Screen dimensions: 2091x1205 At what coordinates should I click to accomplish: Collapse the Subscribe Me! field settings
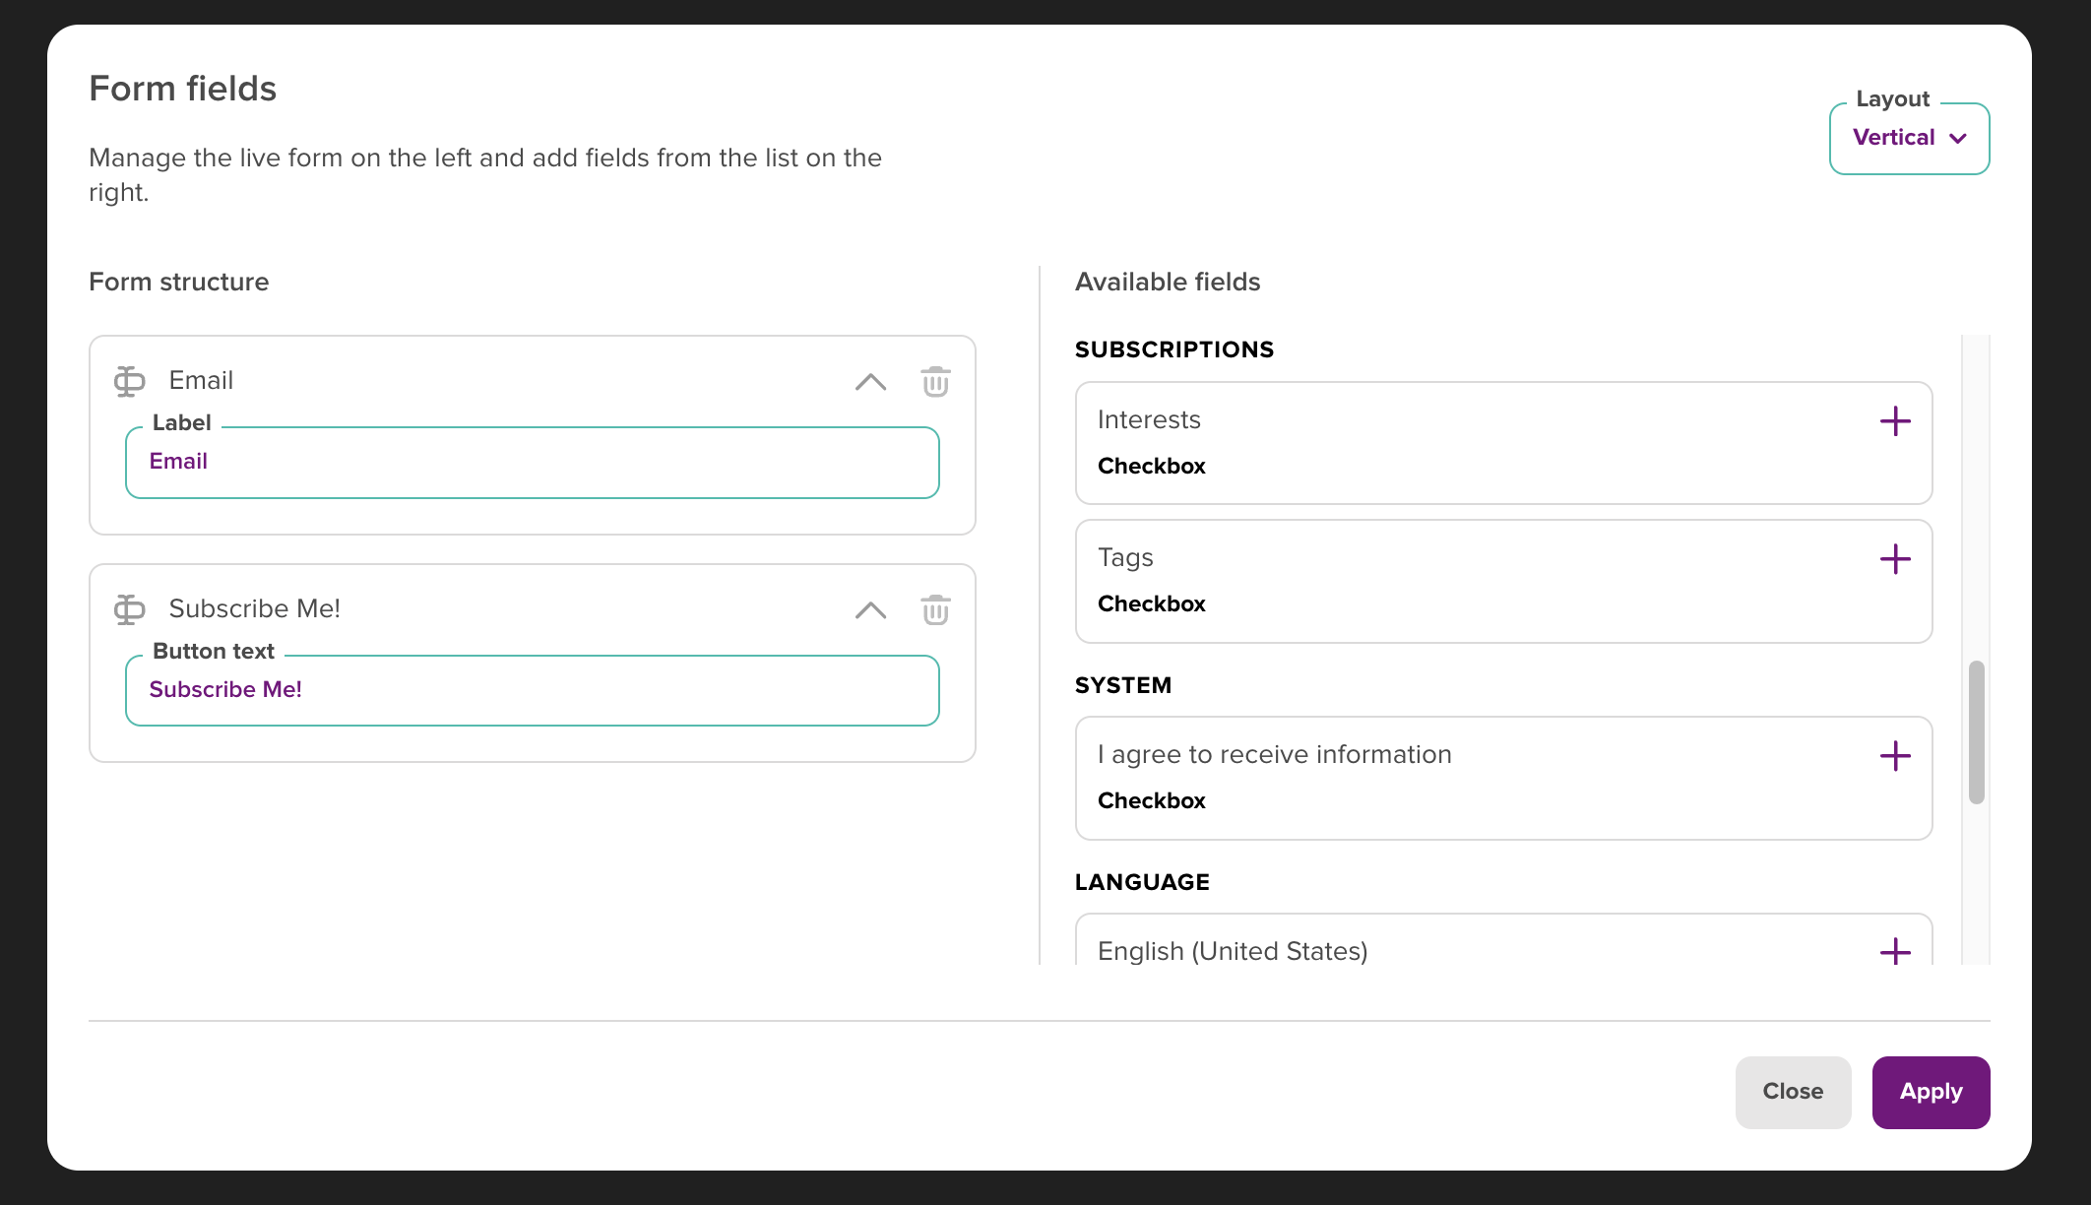coord(870,610)
